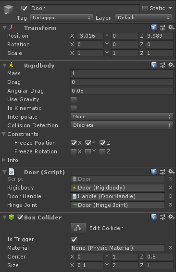Image resolution: width=176 pixels, height=272 pixels.
Task: Uncheck Freeze Position Z
Action: (x=102, y=143)
